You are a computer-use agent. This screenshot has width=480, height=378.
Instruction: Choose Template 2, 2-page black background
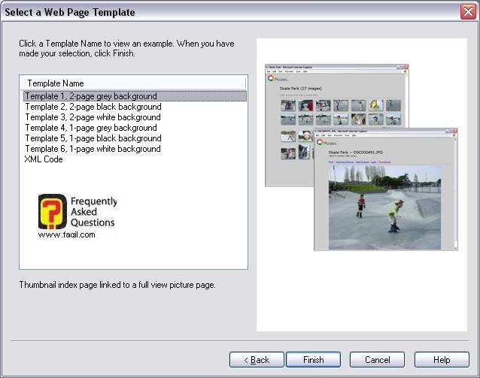[x=93, y=107]
